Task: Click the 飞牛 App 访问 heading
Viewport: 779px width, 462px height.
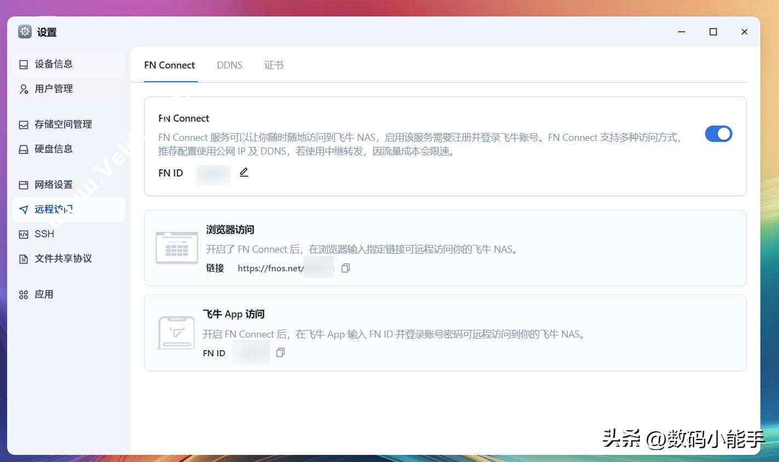Action: coord(234,314)
